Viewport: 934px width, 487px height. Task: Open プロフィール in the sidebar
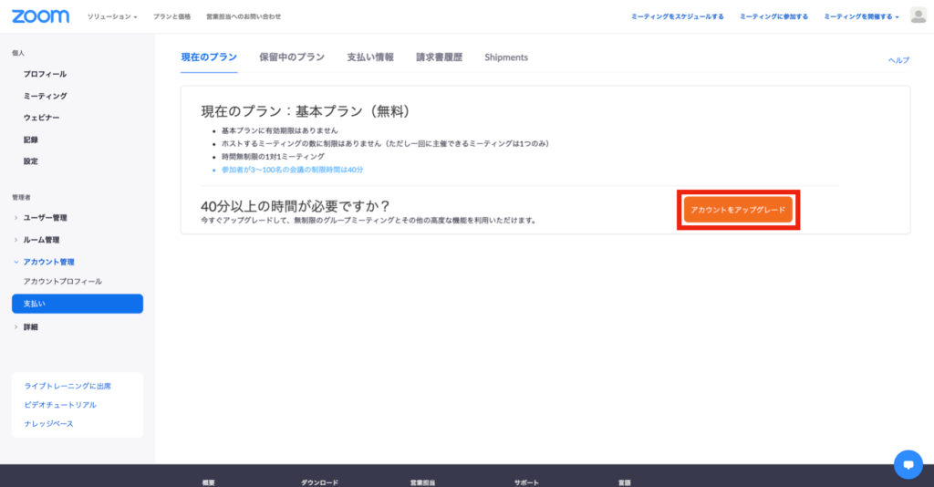(45, 74)
